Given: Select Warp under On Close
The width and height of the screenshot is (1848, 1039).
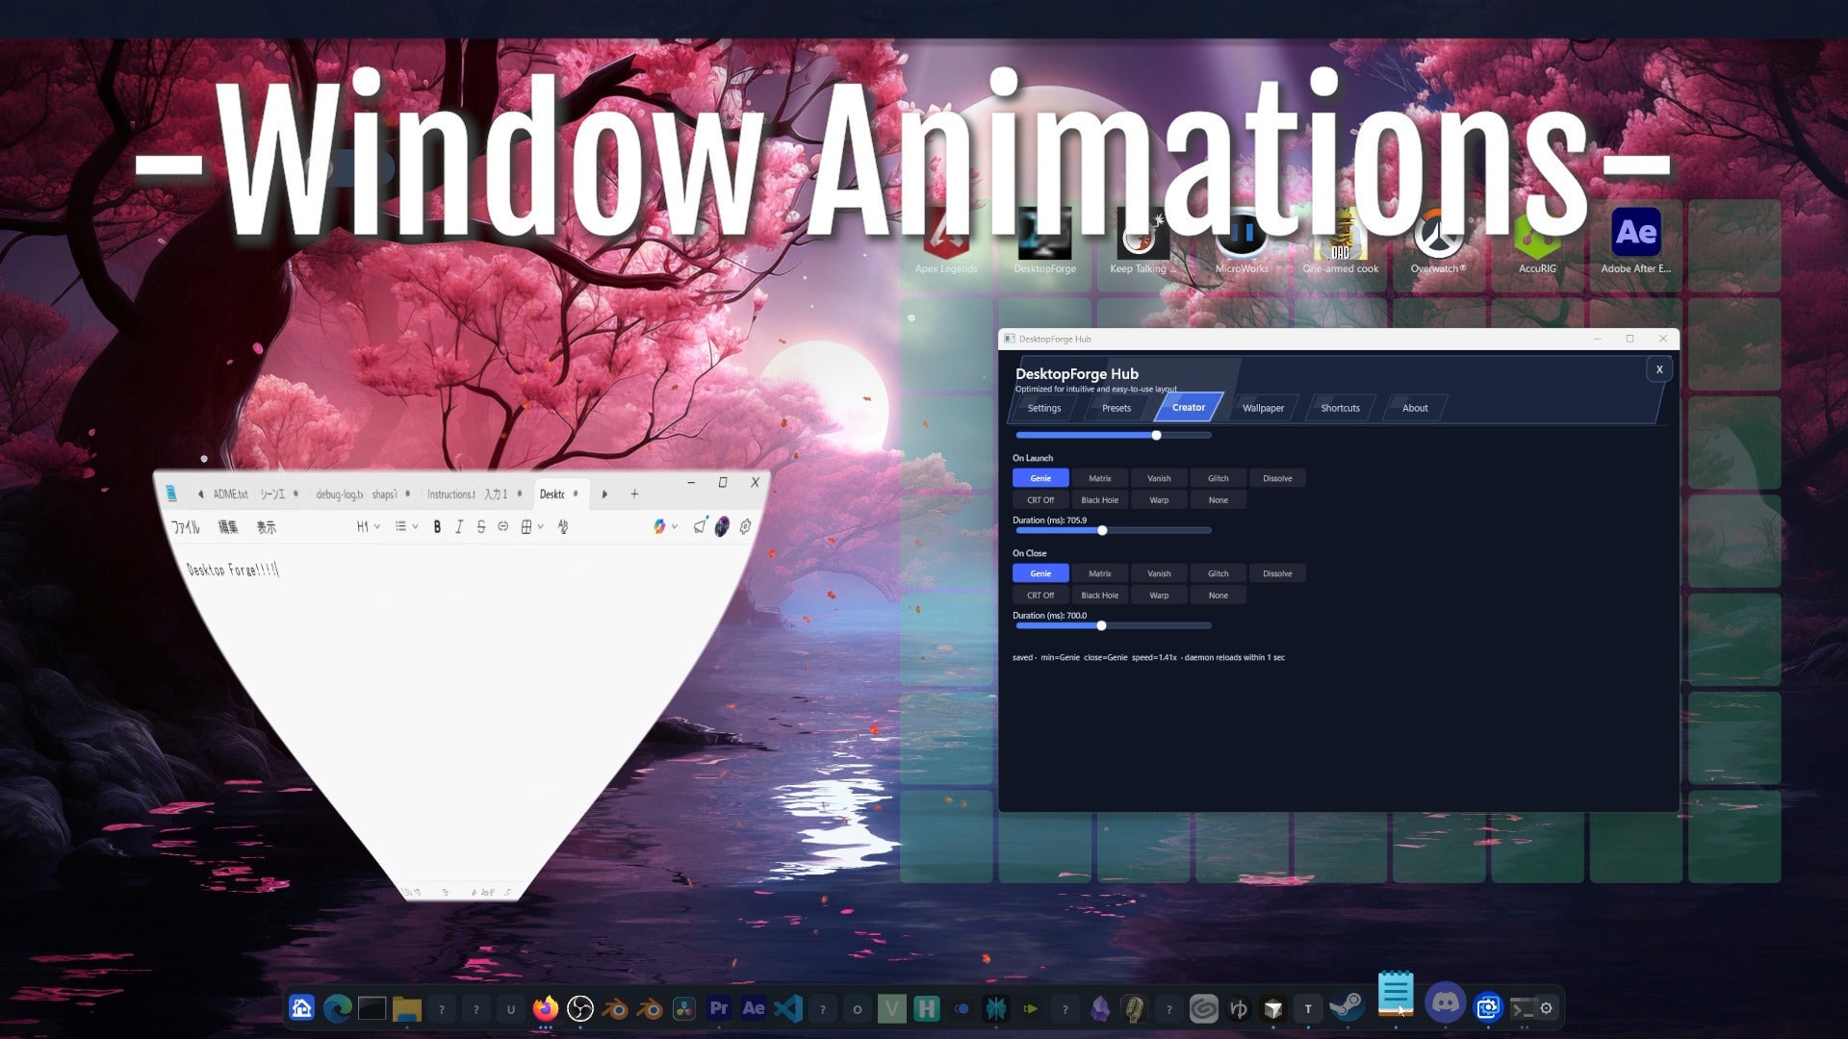Looking at the screenshot, I should pyautogui.click(x=1159, y=596).
